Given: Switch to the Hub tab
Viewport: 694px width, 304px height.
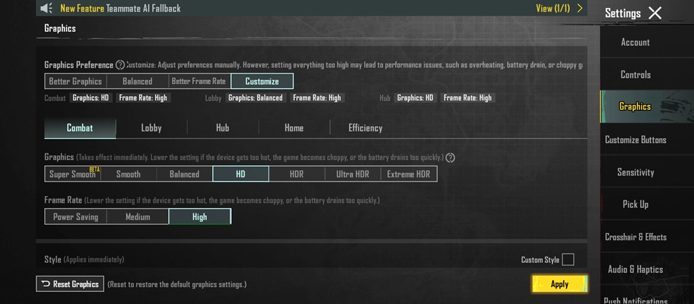Looking at the screenshot, I should click(222, 128).
